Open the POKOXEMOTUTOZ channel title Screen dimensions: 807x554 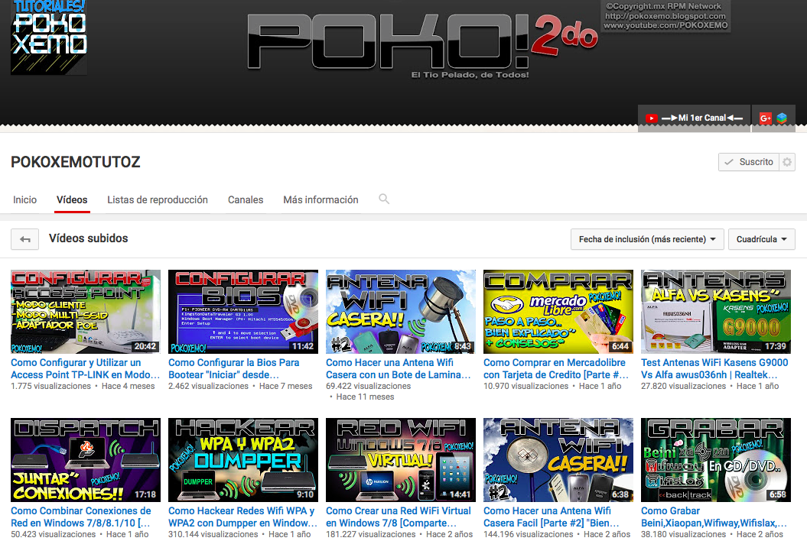76,162
